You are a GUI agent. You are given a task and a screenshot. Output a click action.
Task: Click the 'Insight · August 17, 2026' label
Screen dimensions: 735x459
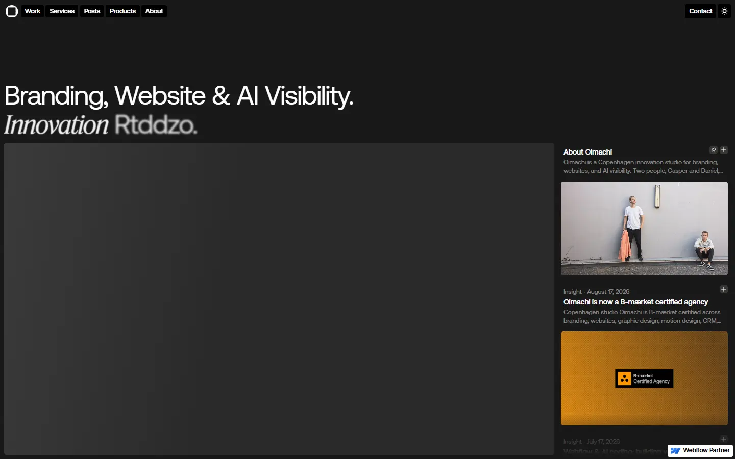pos(596,292)
